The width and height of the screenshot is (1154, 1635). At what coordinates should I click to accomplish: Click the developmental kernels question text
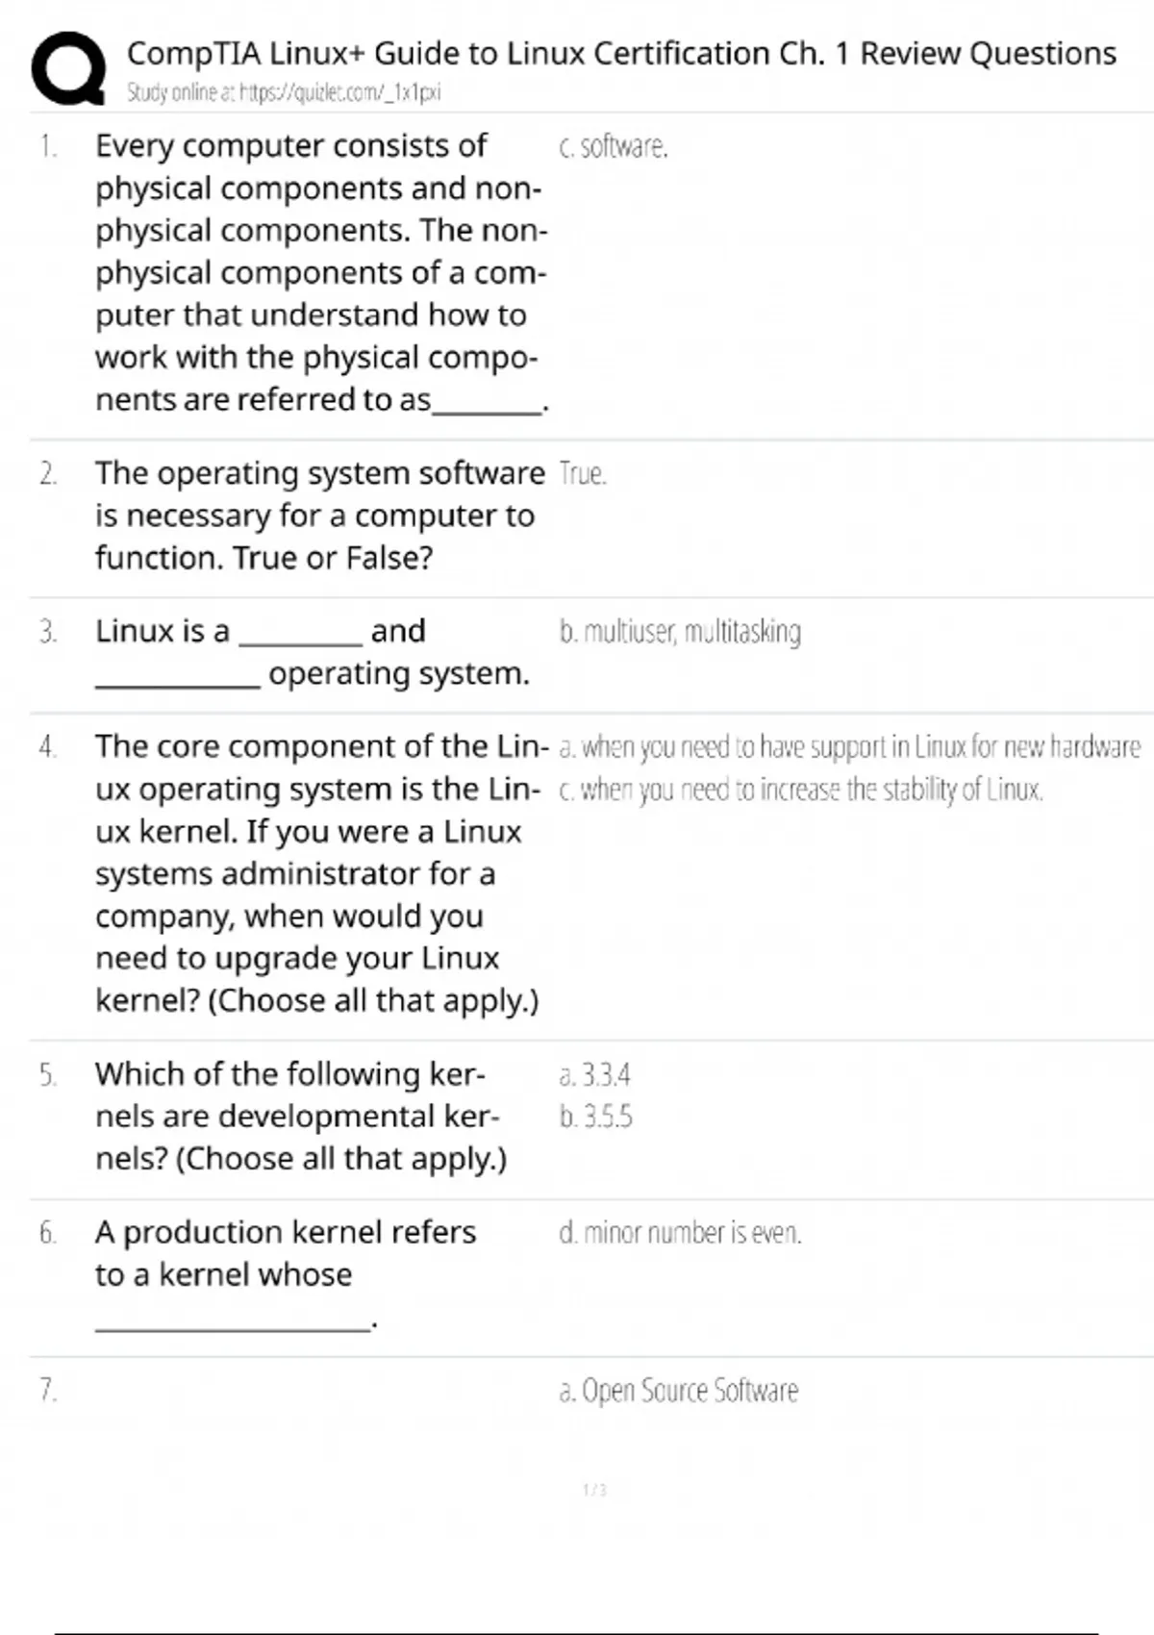tap(300, 1116)
